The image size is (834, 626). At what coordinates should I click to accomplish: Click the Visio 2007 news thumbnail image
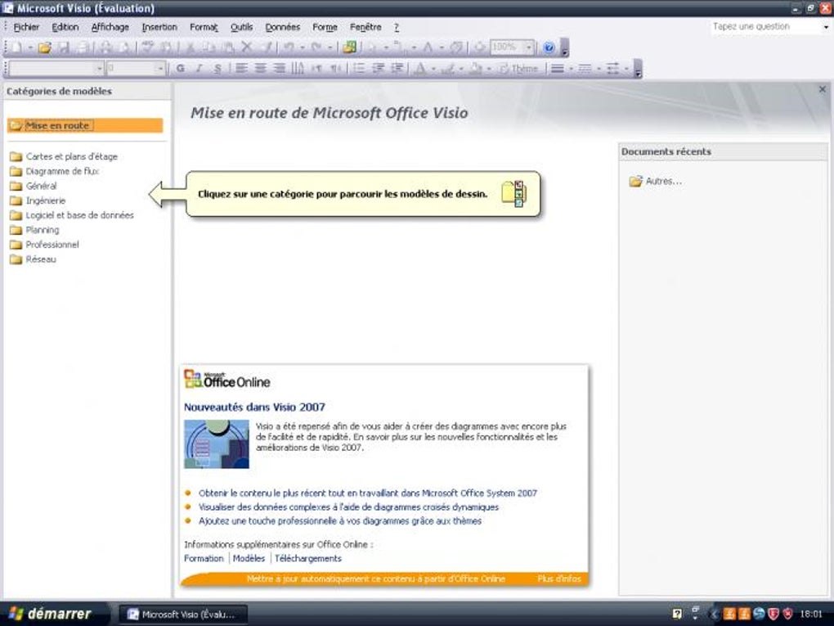coord(217,444)
